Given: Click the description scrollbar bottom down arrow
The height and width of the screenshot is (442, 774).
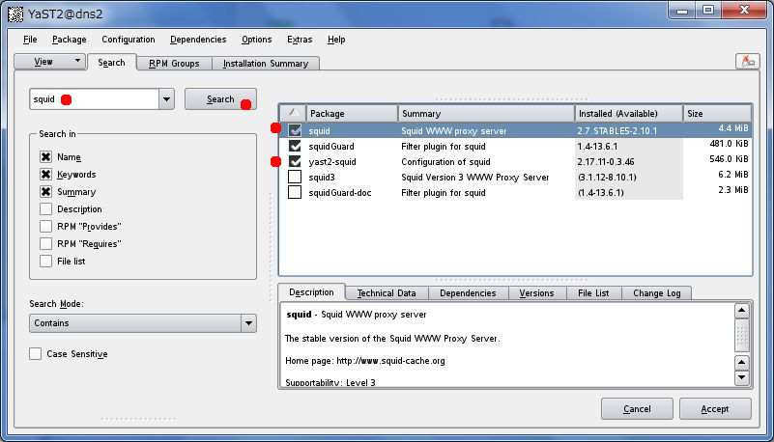Looking at the screenshot, I should (741, 378).
